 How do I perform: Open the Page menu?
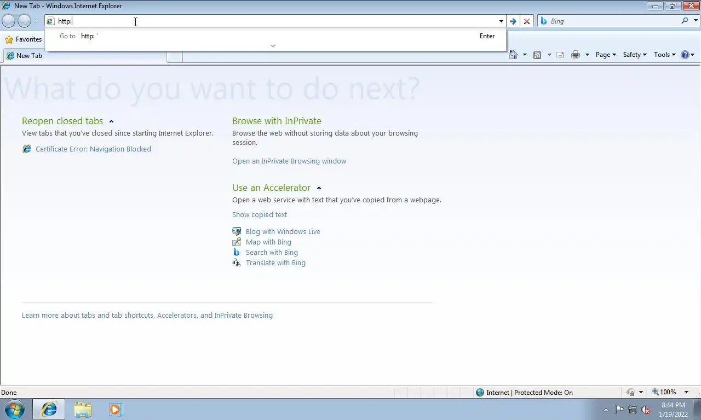(606, 55)
